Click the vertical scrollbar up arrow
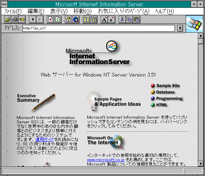 tap(201, 36)
